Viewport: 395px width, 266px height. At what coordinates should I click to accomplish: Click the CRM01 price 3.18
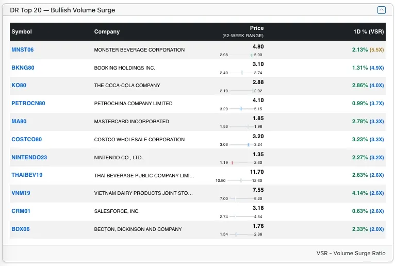[258, 208]
